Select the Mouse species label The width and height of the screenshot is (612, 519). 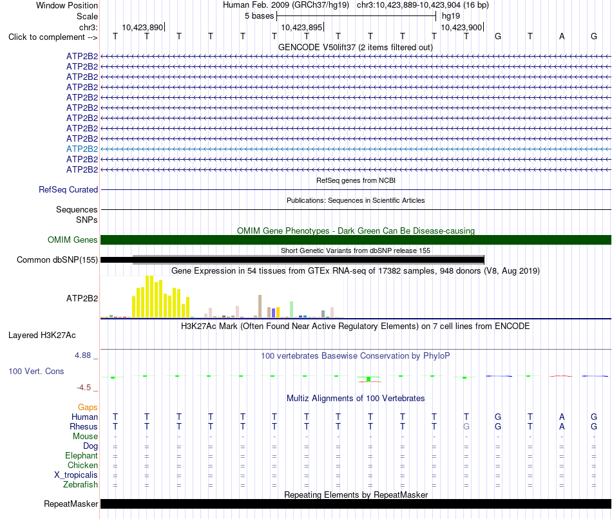[85, 437]
